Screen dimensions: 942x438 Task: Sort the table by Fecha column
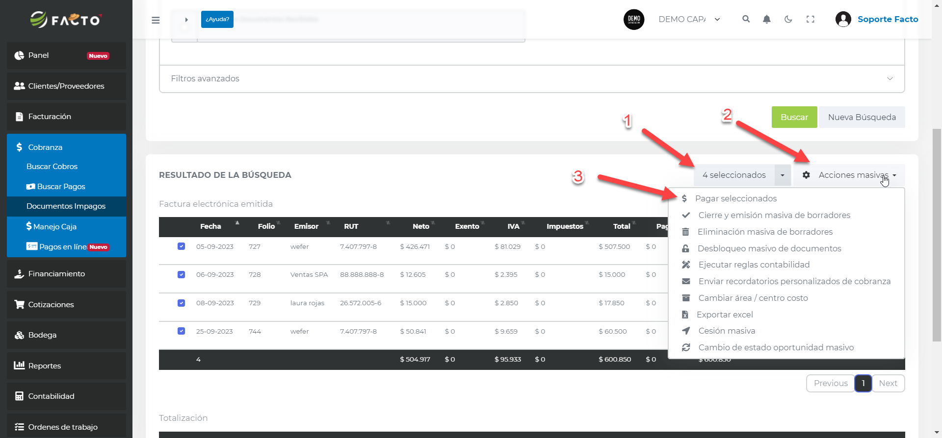[211, 226]
